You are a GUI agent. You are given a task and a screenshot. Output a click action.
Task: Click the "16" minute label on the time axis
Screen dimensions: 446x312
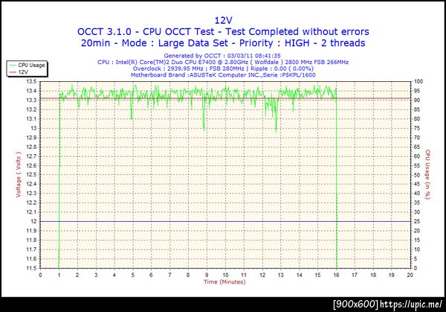pyautogui.click(x=337, y=275)
